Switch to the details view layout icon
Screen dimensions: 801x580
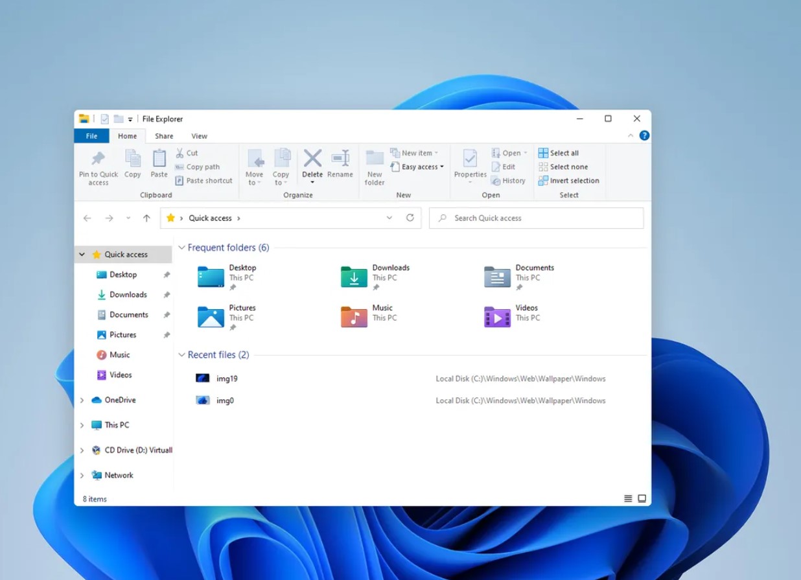tap(627, 498)
